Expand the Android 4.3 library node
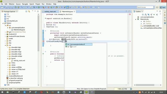 [5, 34]
